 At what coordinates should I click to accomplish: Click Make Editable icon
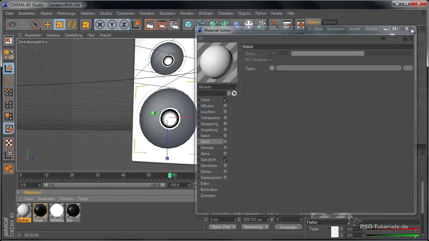[x=9, y=54]
